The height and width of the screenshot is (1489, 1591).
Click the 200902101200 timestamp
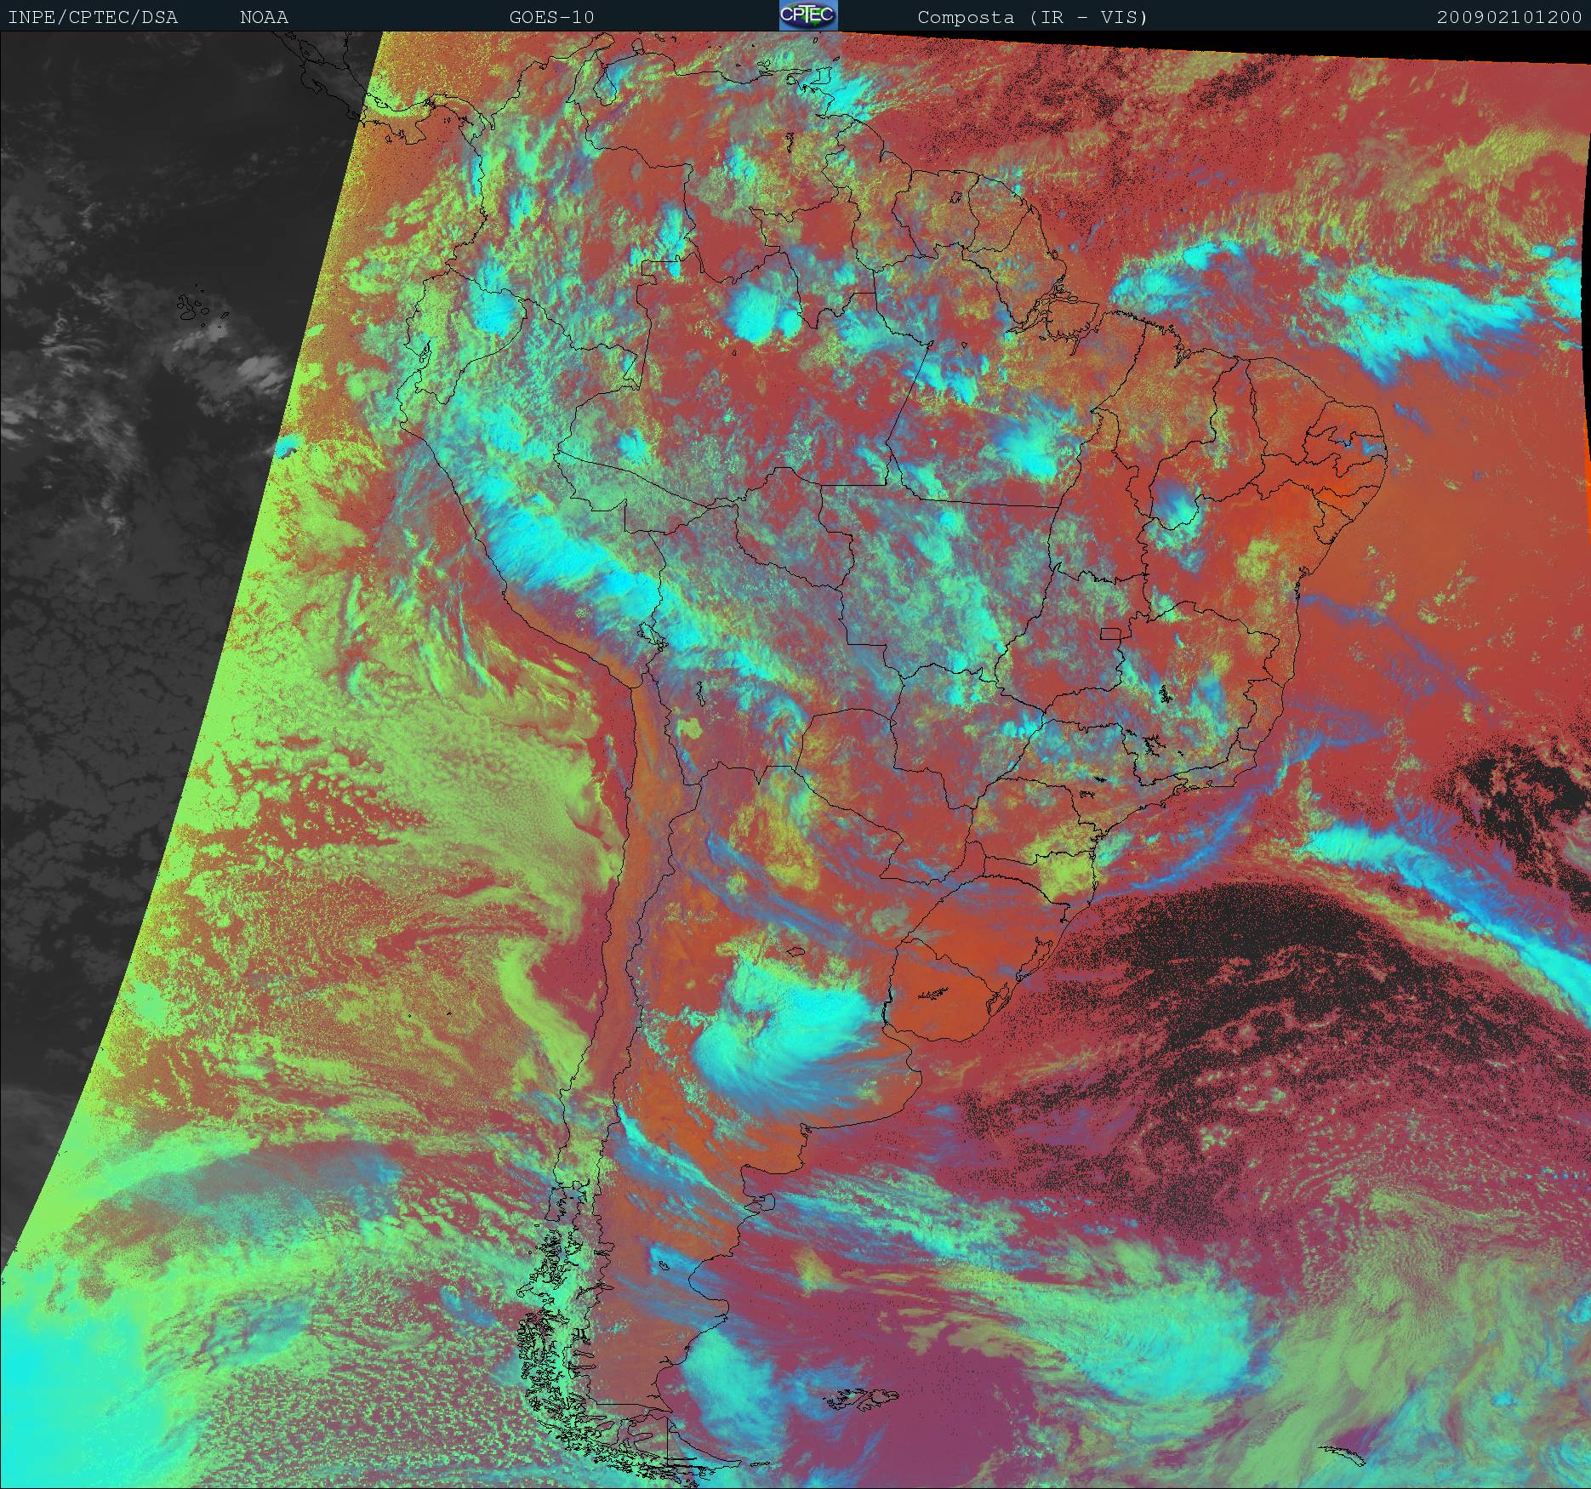point(1510,17)
